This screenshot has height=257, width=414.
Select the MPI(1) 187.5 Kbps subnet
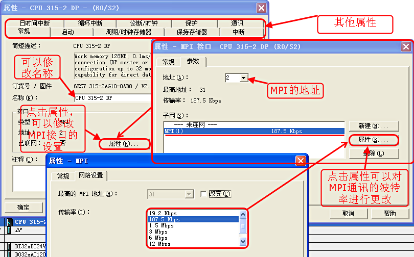coord(254,131)
